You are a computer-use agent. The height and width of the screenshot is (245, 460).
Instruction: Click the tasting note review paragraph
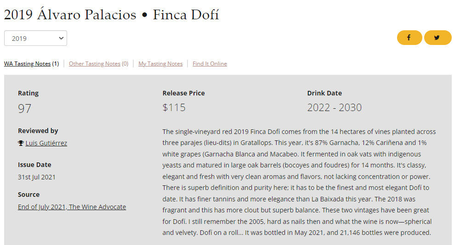click(299, 182)
